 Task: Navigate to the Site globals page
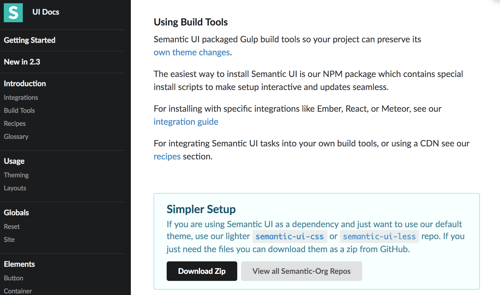pos(9,239)
